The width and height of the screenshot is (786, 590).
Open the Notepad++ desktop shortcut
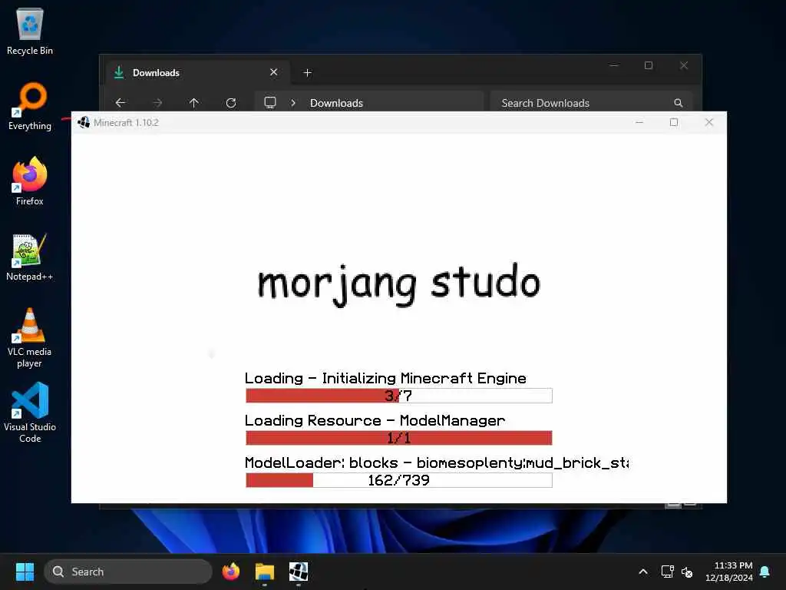(30, 257)
